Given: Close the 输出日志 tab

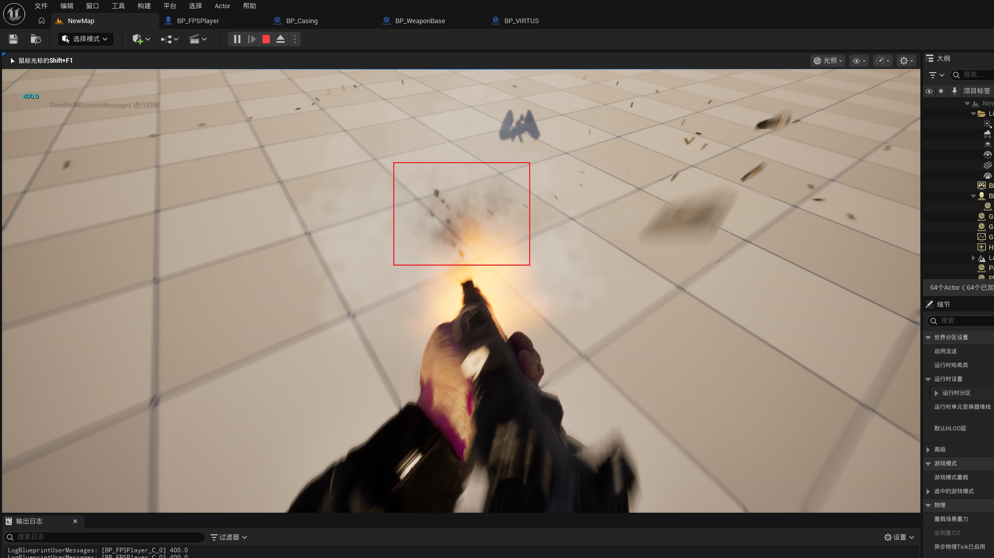Looking at the screenshot, I should (75, 521).
